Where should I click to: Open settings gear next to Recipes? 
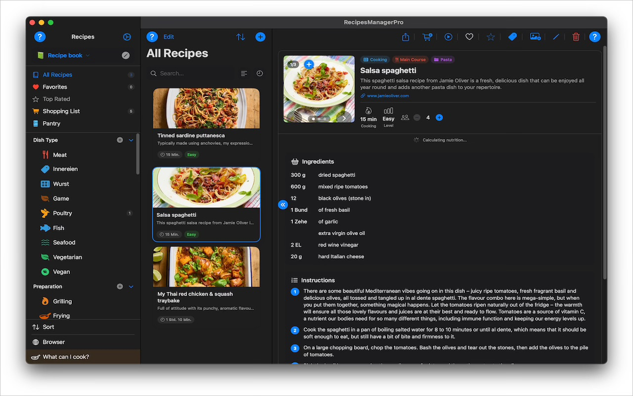(x=127, y=37)
